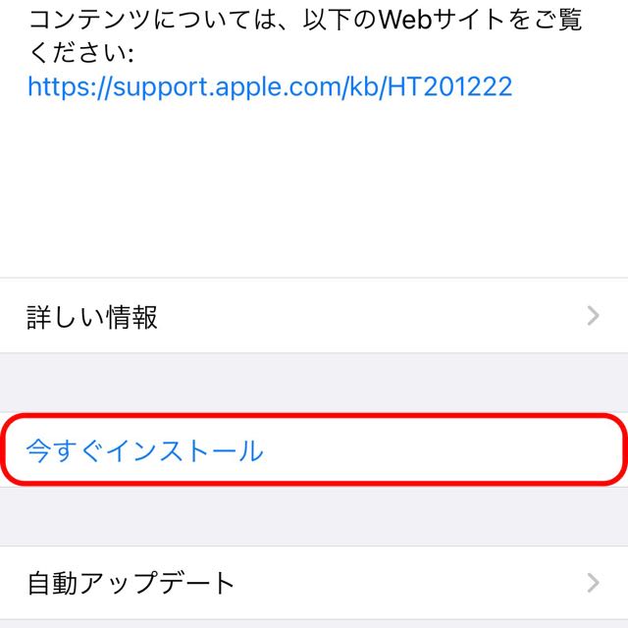Click empty space in the 詳しい情報 row

tap(369, 316)
